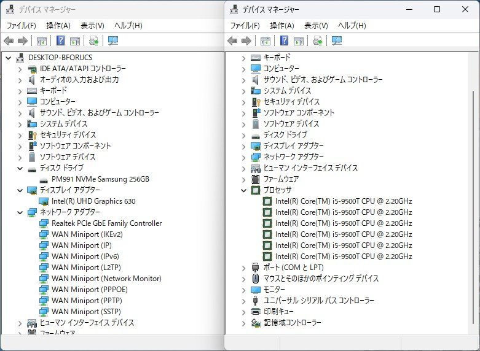The width and height of the screenshot is (480, 351).
Task: Click Back arrow in left Device Manager toolbar
Action: pyautogui.click(x=9, y=40)
